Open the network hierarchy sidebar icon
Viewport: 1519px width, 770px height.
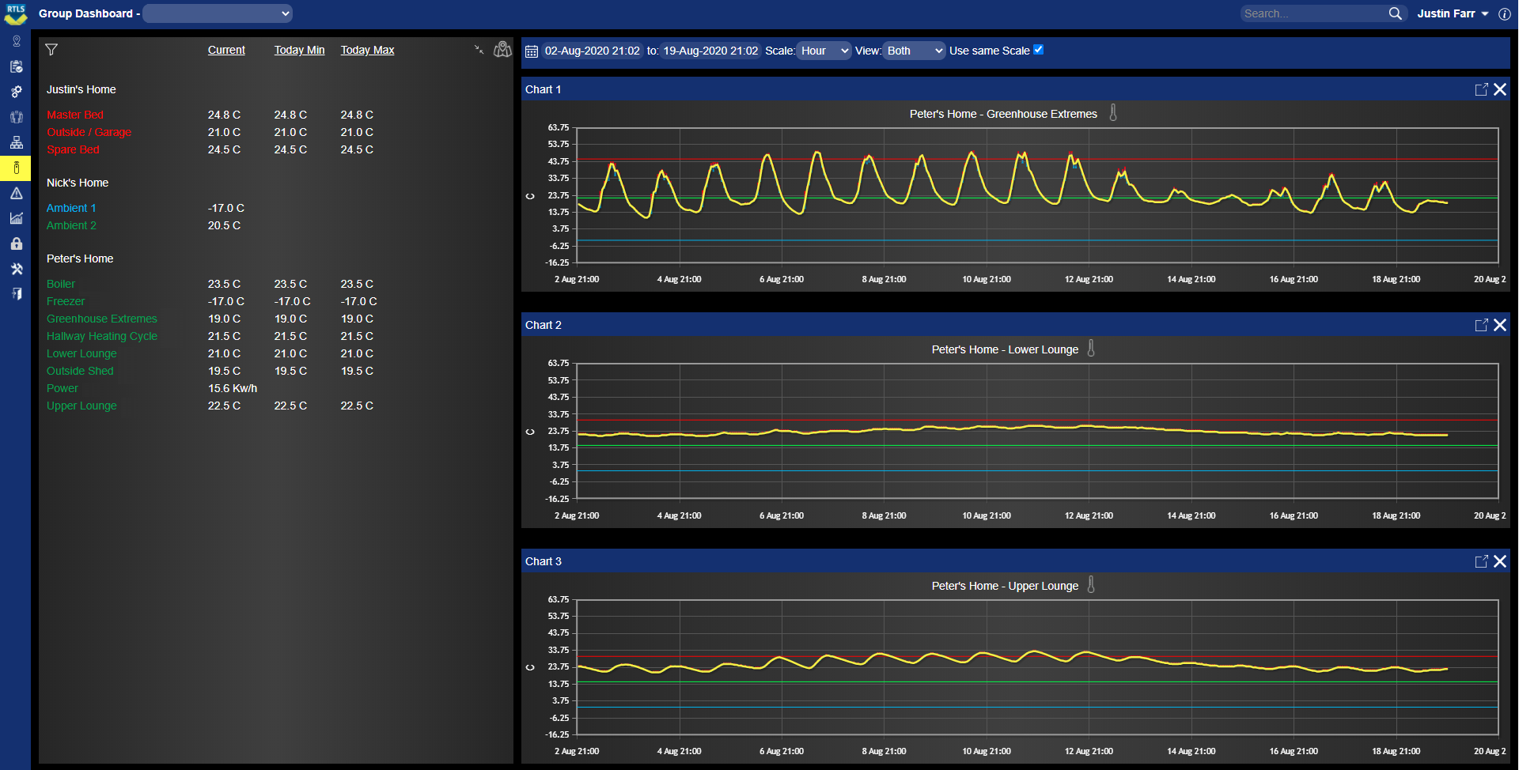(x=17, y=142)
